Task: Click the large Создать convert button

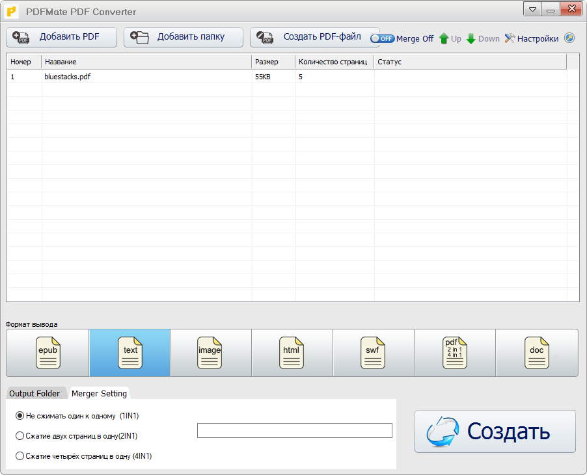Action: [x=495, y=431]
